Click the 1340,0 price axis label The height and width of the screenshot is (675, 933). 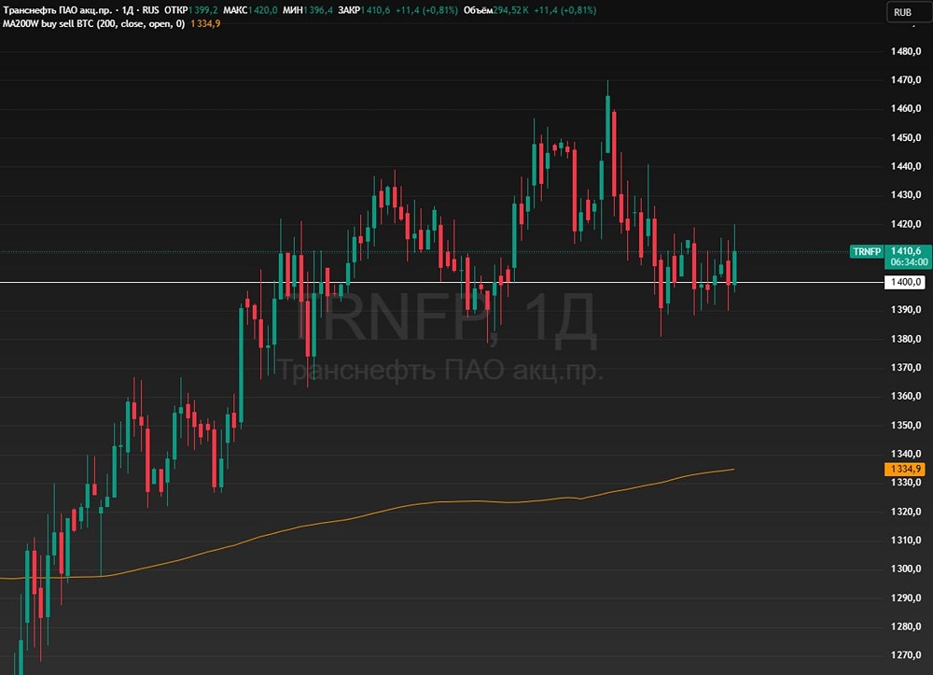point(906,454)
